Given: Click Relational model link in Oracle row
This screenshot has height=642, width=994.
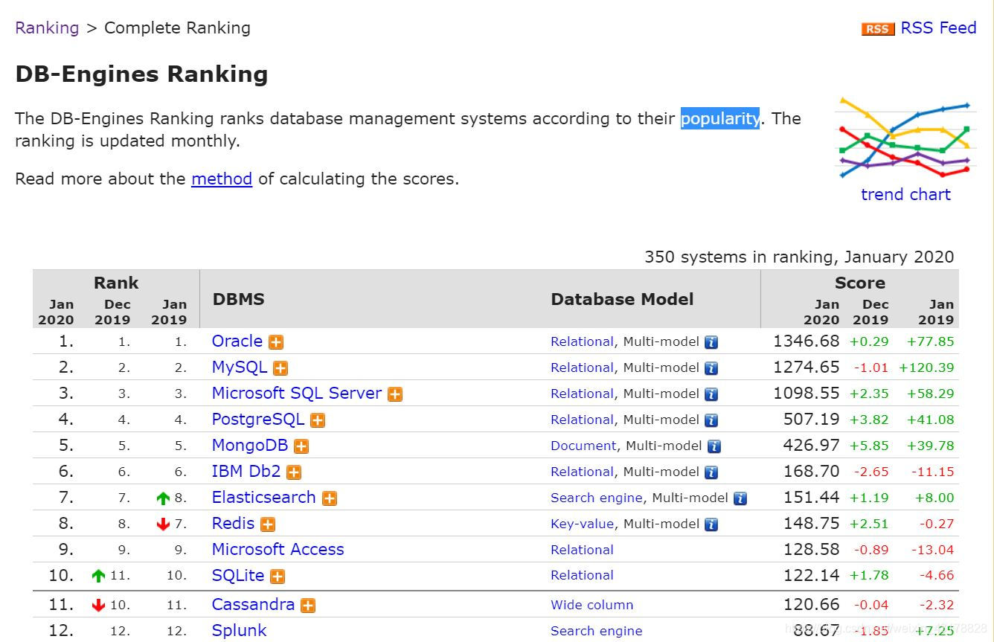Looking at the screenshot, I should [583, 341].
